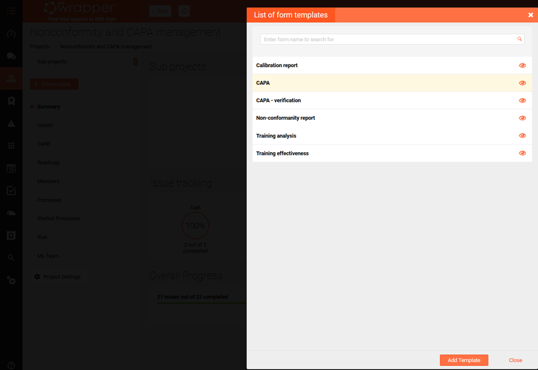The width and height of the screenshot is (538, 370).
Task: Open the cloud icon in the sidebar
Action: (11, 213)
